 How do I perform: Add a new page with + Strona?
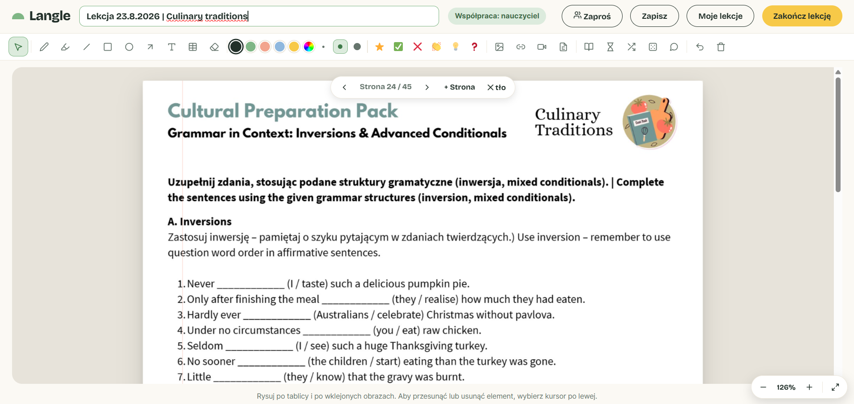[x=459, y=87]
